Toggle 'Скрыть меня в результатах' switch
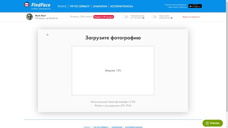The width and height of the screenshot is (228, 128). pos(154,17)
